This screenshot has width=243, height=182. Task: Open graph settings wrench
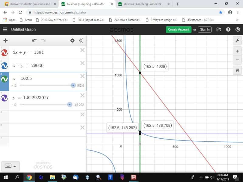[237, 41]
